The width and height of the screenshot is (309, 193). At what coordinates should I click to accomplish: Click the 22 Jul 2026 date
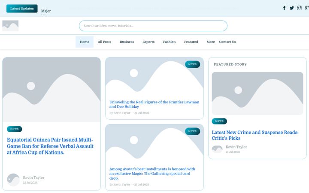tap(30, 183)
